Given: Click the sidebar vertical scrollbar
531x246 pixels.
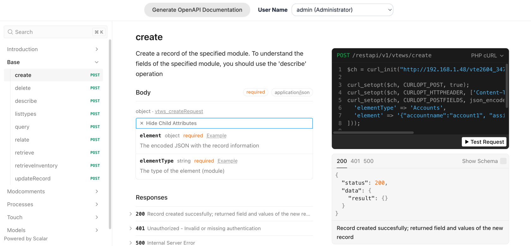Looking at the screenshot, I should 110,134.
